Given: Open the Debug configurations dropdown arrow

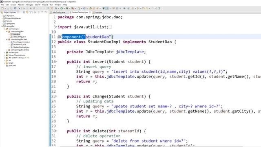Looking at the screenshot, I should pos(59,8).
